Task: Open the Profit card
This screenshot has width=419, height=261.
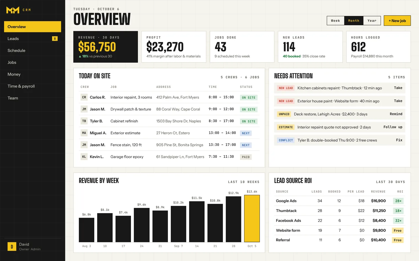Action: (x=174, y=47)
